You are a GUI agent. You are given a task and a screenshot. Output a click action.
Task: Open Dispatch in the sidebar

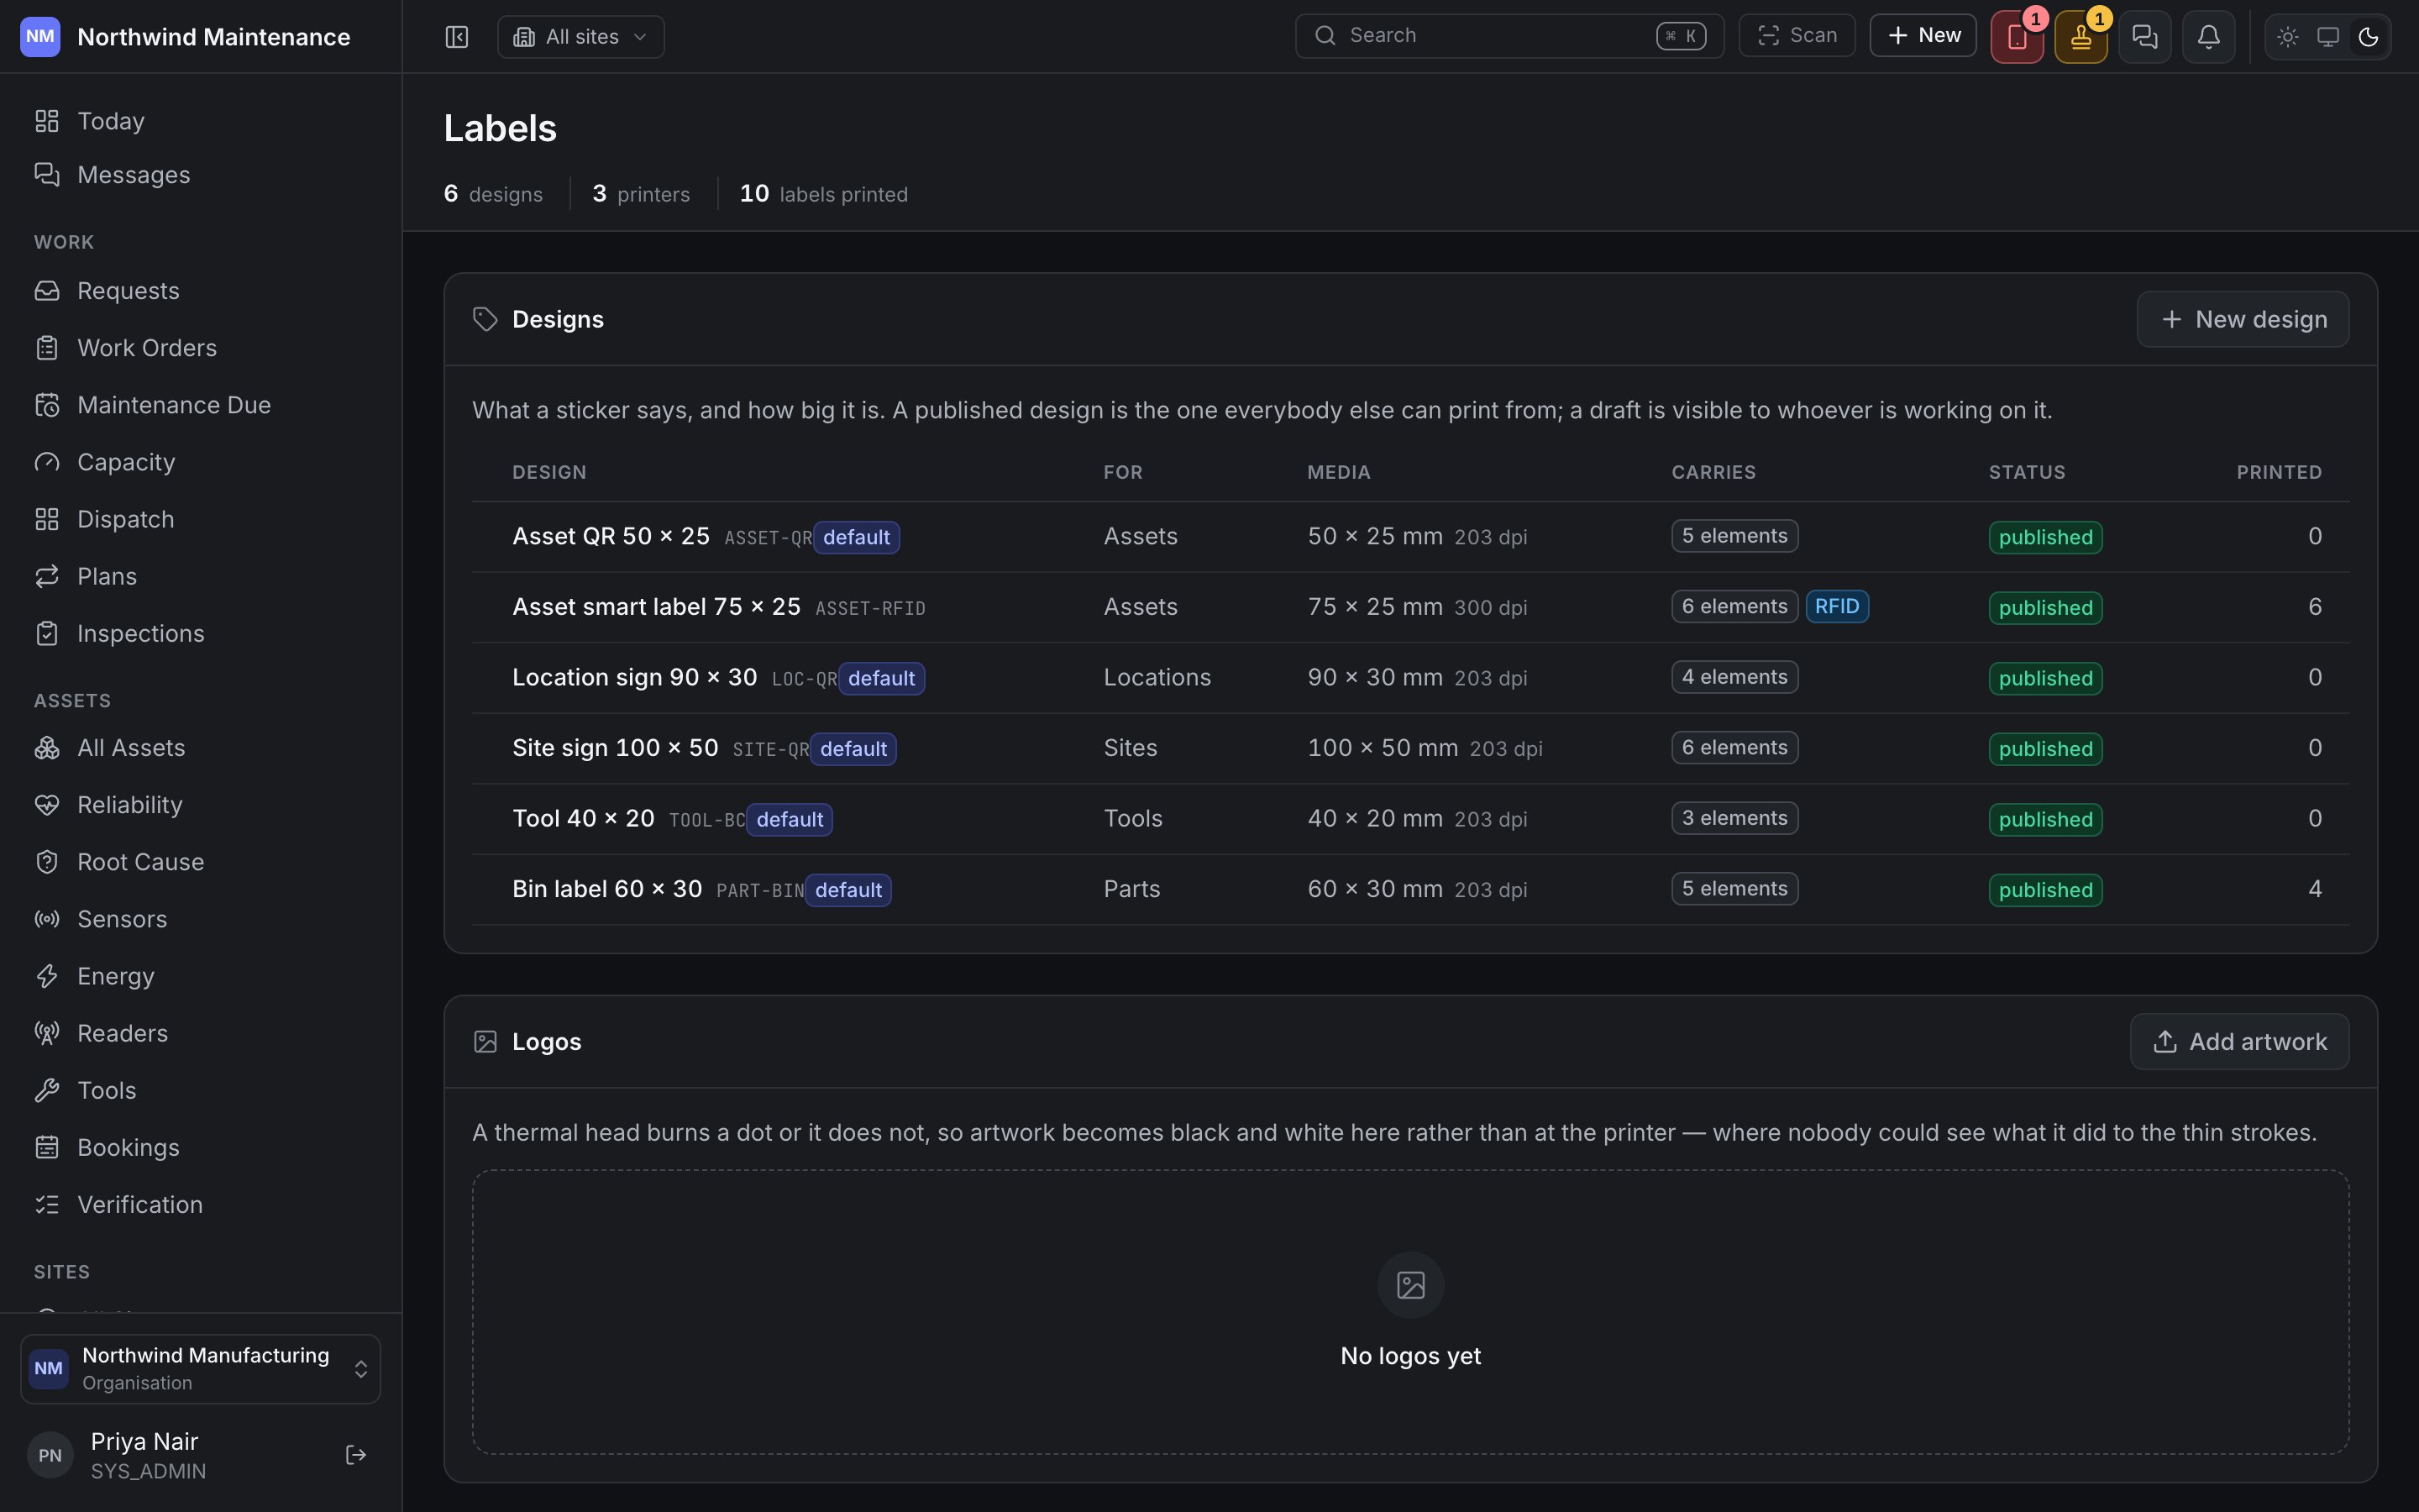point(200,519)
